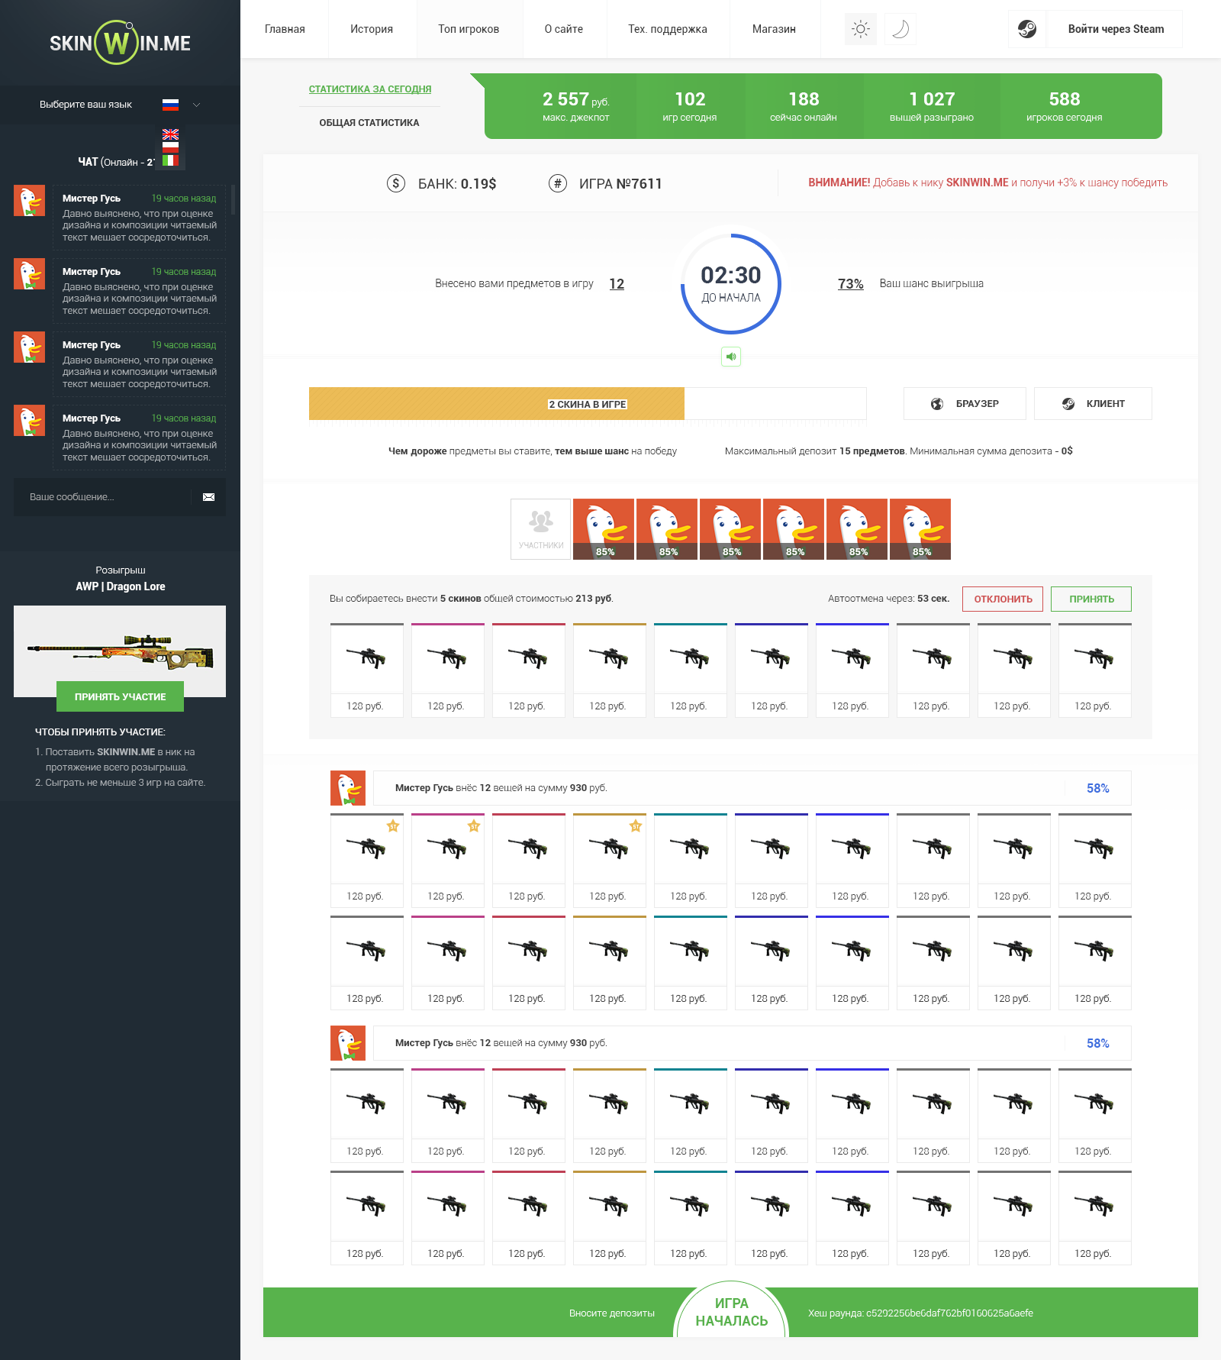Click the globe icon on Браузер button
The width and height of the screenshot is (1221, 1360).
click(x=937, y=404)
